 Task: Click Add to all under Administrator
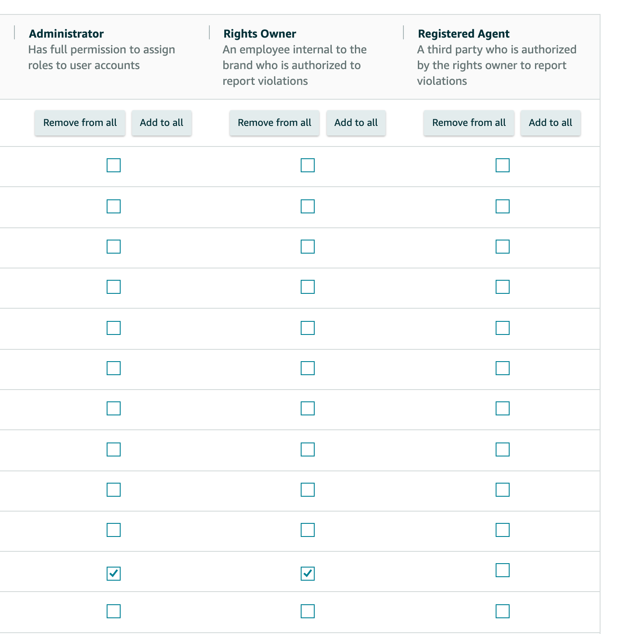tap(161, 123)
